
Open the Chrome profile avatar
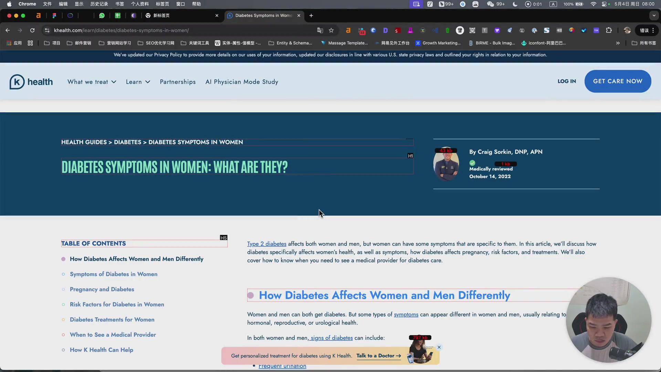[627, 30]
